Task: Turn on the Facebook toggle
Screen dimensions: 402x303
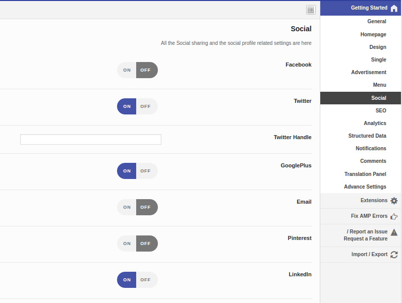Action: pyautogui.click(x=127, y=70)
